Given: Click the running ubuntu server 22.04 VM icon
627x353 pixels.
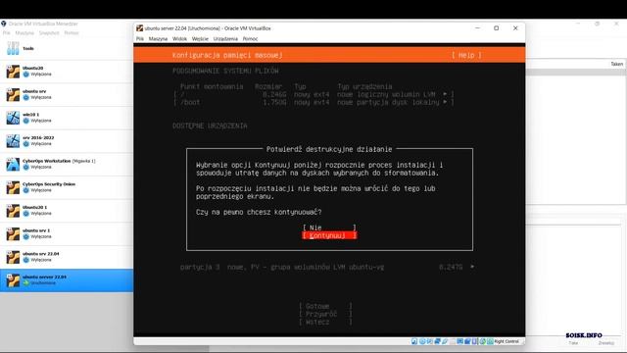Looking at the screenshot, I should click(x=13, y=280).
